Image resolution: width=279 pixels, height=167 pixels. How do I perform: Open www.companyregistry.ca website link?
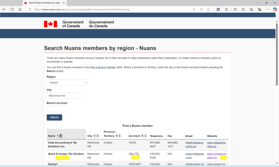pyautogui.click(x=217, y=156)
